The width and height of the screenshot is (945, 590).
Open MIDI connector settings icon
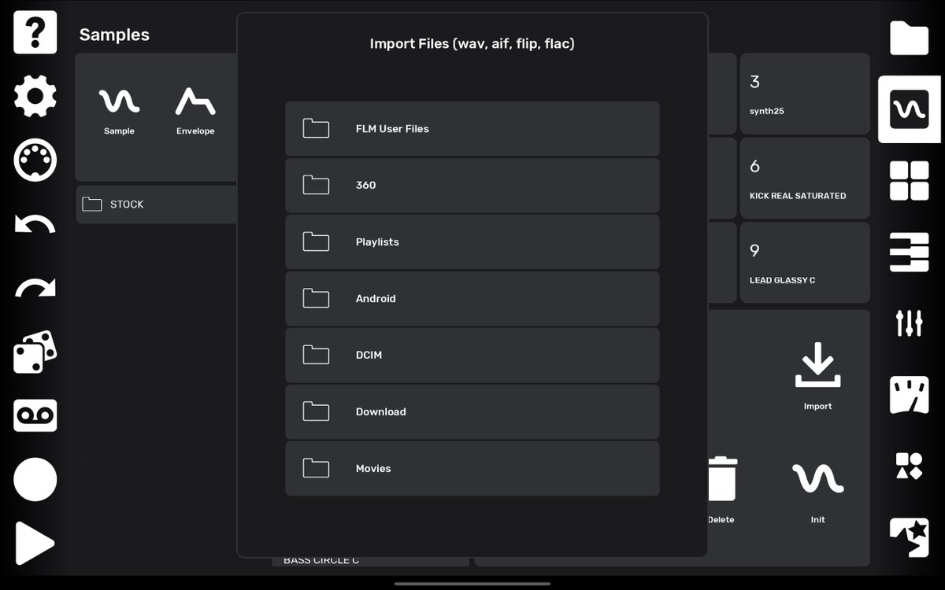tap(35, 160)
